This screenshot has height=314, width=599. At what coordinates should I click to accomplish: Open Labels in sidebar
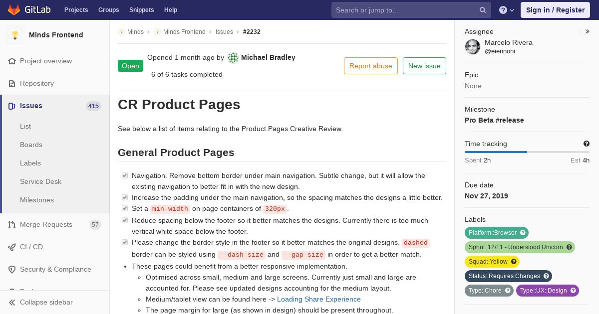(30, 163)
